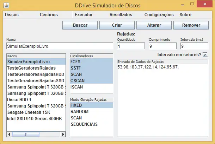Toggle the Intervalo em setores checkbox
The width and height of the screenshot is (215, 144).
(205, 55)
